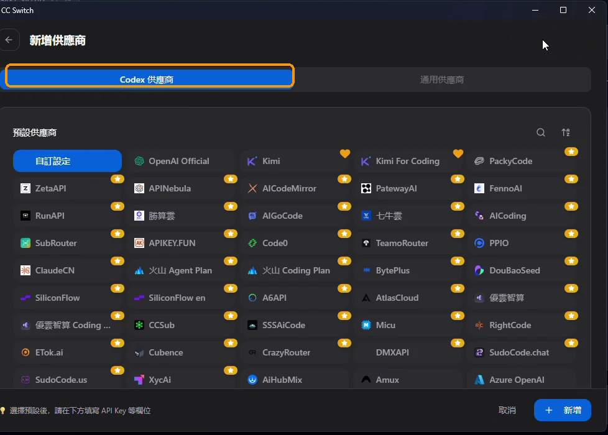Select DouBaoSeed provider

pos(522,270)
